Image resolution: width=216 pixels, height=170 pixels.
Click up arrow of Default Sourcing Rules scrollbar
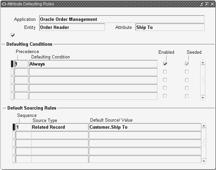(204, 126)
